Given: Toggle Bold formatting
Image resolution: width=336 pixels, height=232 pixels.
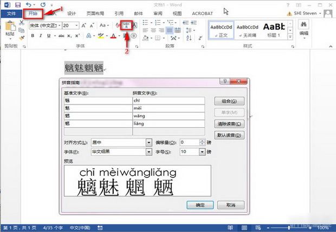Looking at the screenshot, I should pyautogui.click(x=33, y=36).
